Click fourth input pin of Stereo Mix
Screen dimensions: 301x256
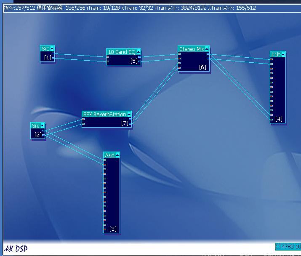[x=179, y=68]
